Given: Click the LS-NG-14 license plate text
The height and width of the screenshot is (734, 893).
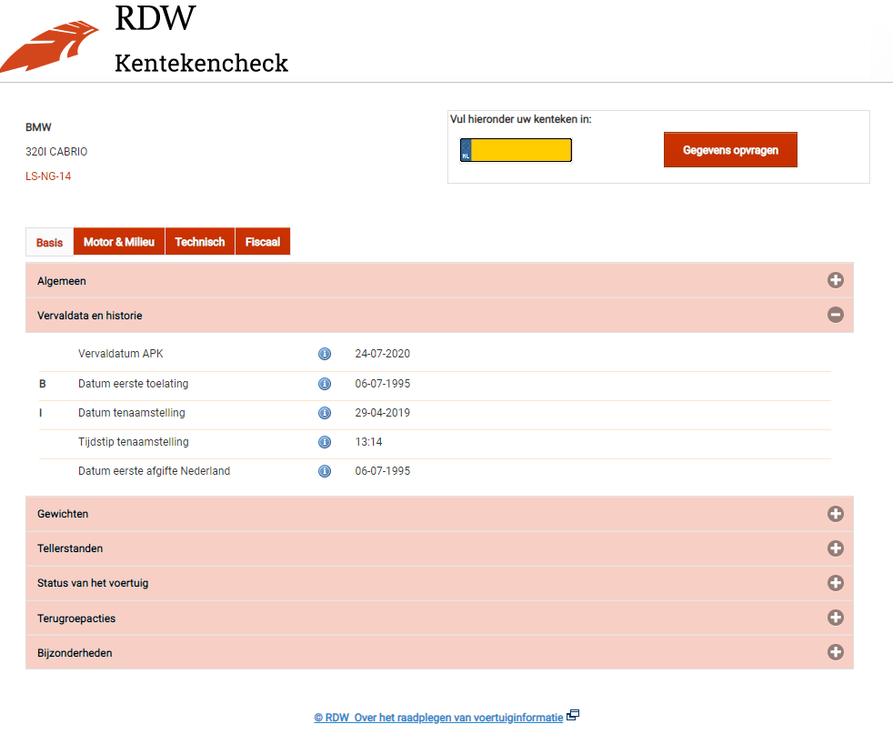Looking at the screenshot, I should [x=48, y=176].
